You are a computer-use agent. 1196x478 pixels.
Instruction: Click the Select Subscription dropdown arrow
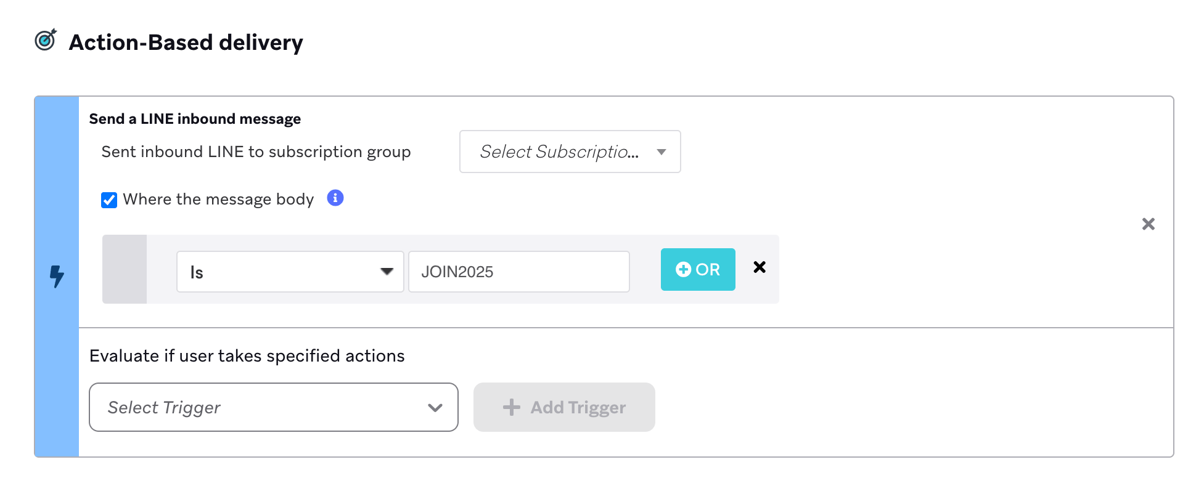click(661, 152)
